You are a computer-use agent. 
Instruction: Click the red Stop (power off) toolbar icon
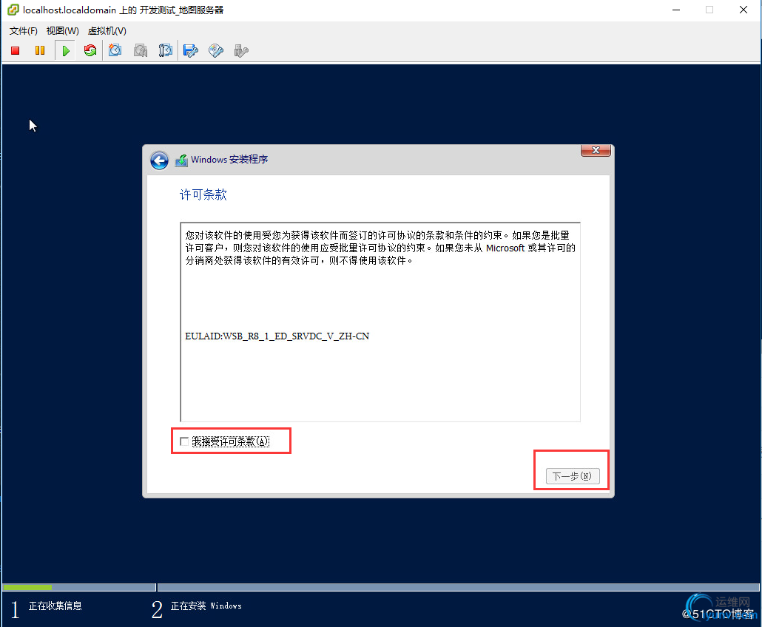click(15, 50)
